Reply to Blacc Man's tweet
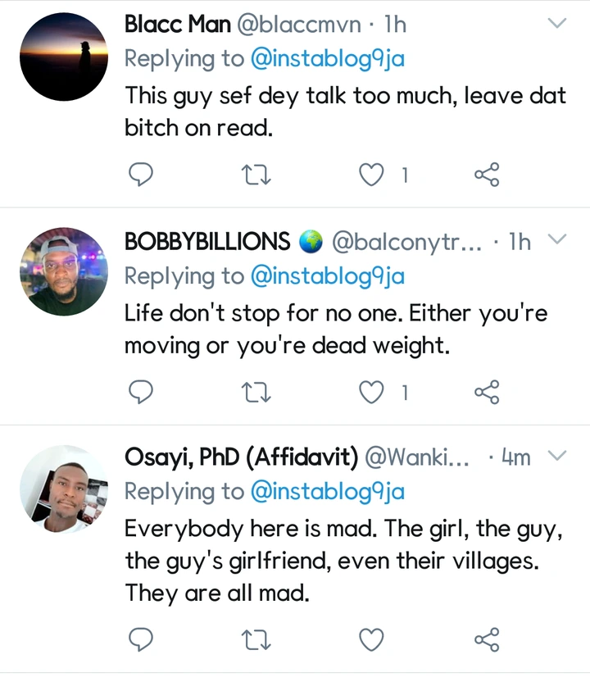 (141, 174)
